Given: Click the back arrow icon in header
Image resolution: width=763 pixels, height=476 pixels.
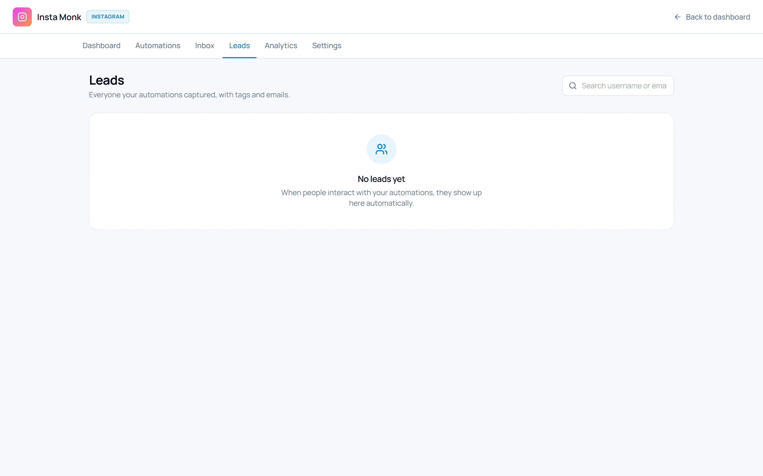Looking at the screenshot, I should [677, 17].
